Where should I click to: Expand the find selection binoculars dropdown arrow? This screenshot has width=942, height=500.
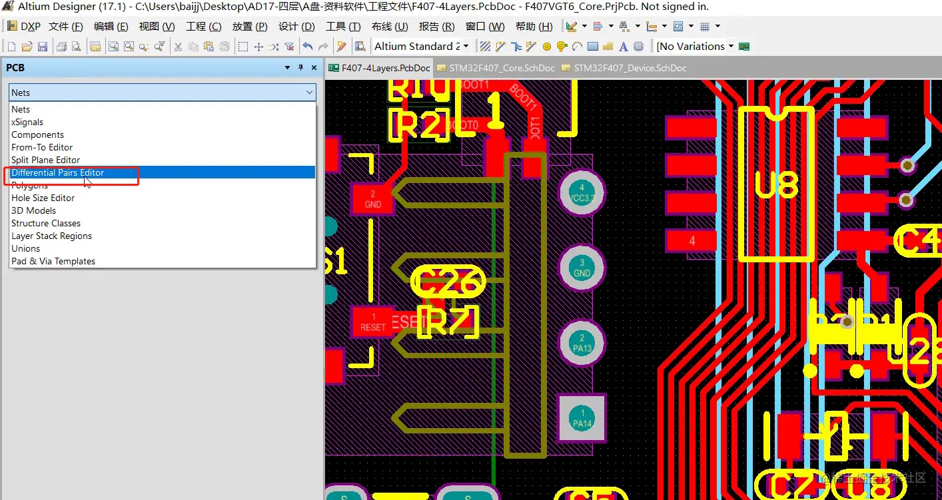(x=638, y=27)
